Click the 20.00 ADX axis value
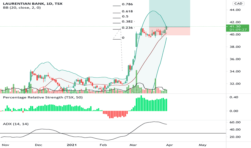 235,137
